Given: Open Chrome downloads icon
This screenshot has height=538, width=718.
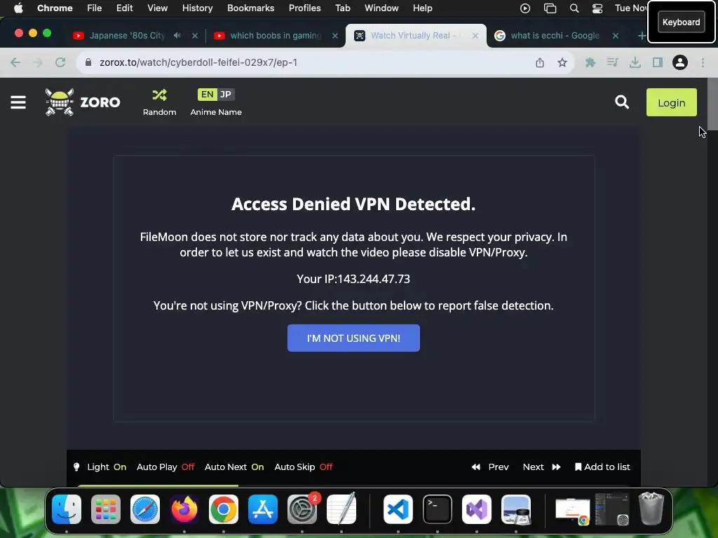Looking at the screenshot, I should click(635, 62).
